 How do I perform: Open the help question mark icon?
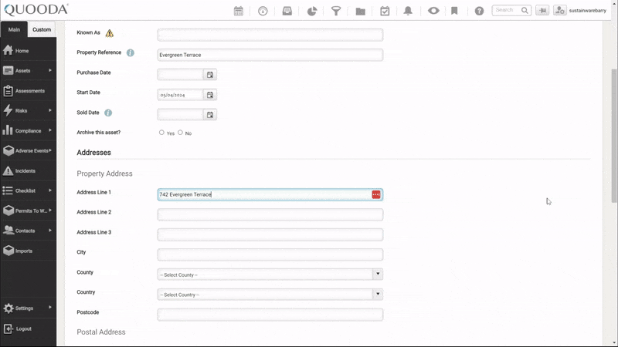(x=479, y=11)
